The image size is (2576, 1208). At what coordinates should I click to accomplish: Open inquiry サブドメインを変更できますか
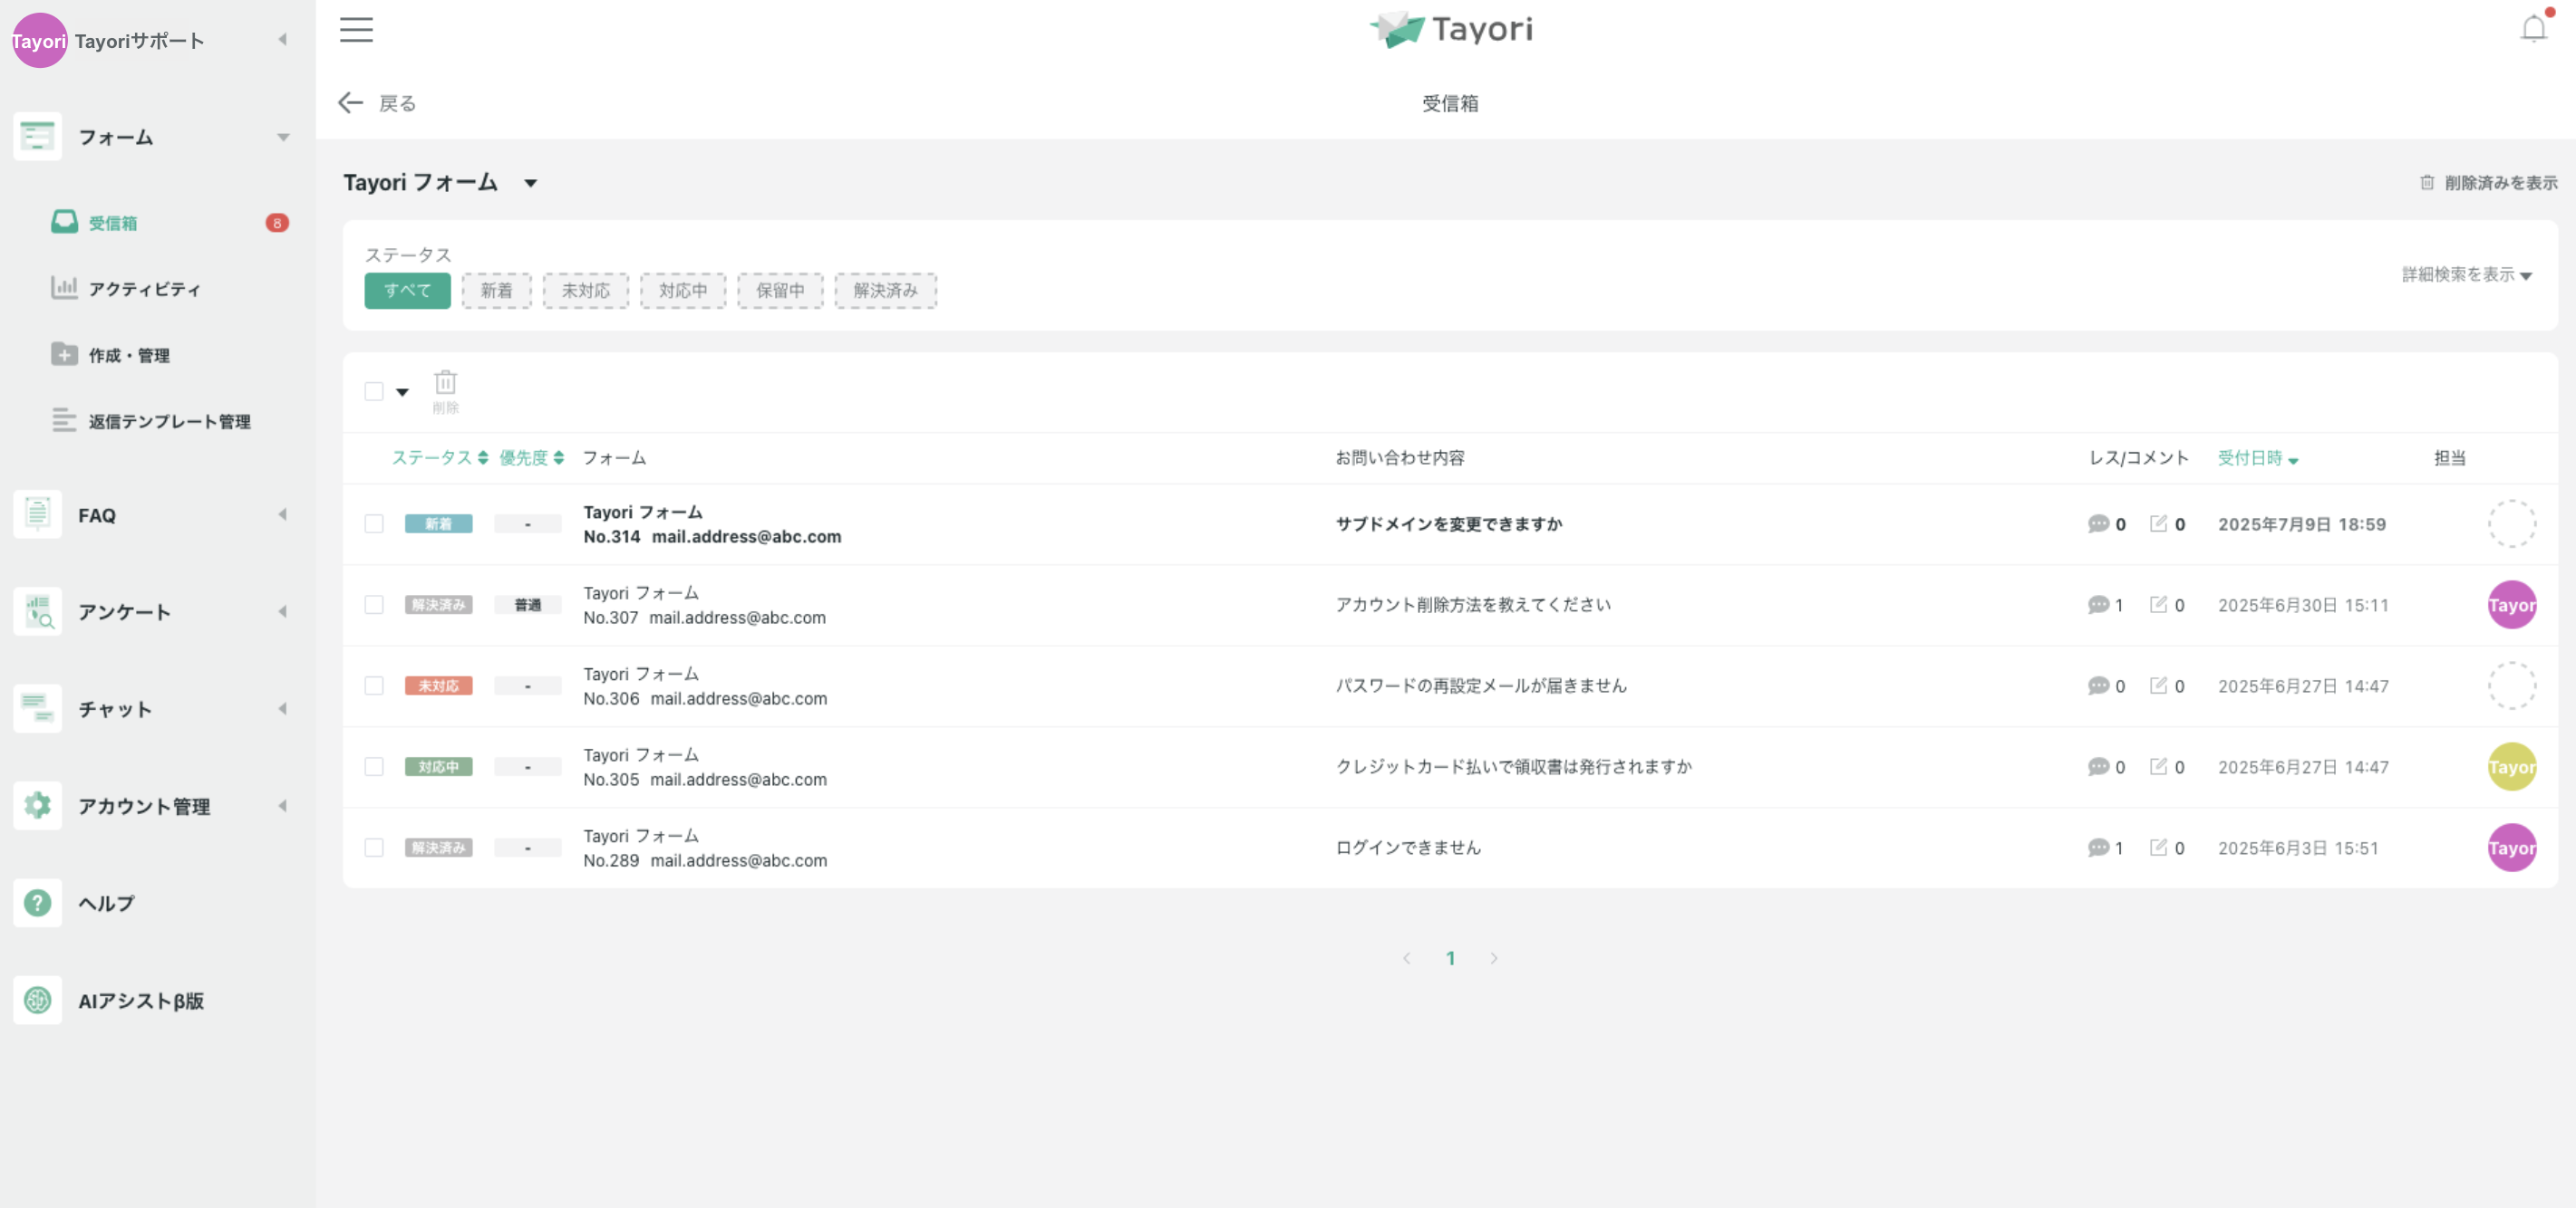pos(1448,523)
